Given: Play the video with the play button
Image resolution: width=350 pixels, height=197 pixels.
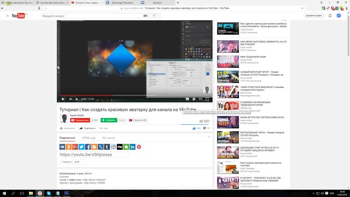Looking at the screenshot, I should [x=63, y=99].
